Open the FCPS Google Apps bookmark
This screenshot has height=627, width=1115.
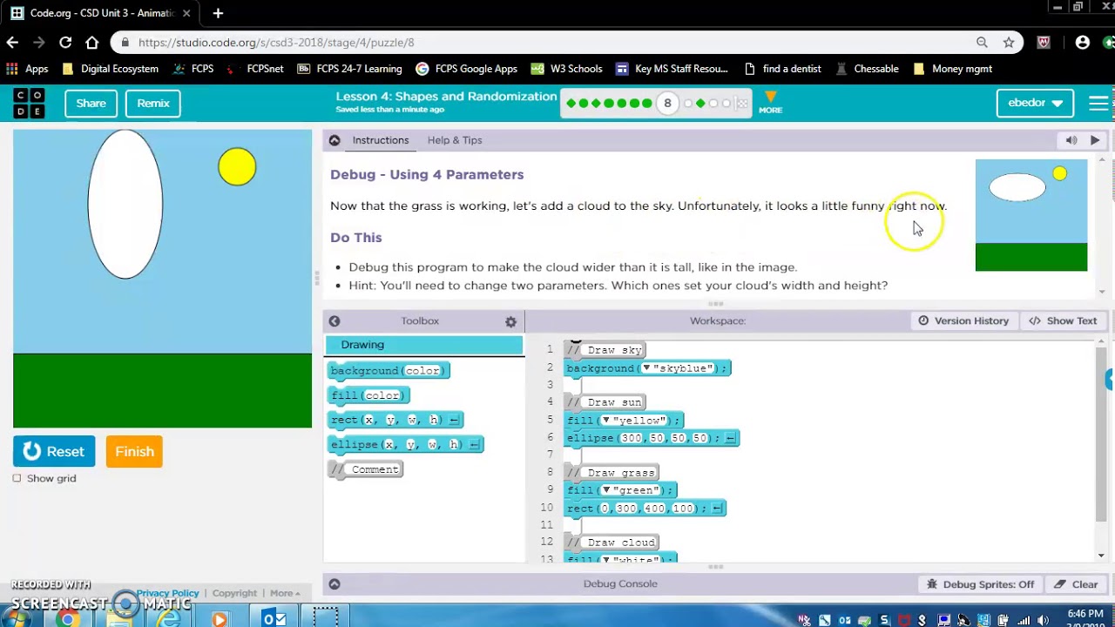tap(466, 69)
